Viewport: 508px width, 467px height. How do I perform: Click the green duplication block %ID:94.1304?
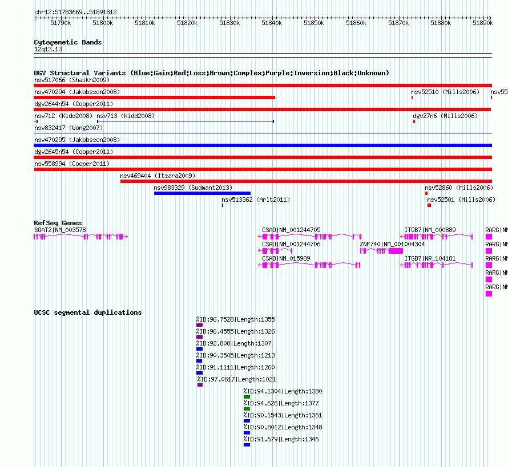(247, 397)
